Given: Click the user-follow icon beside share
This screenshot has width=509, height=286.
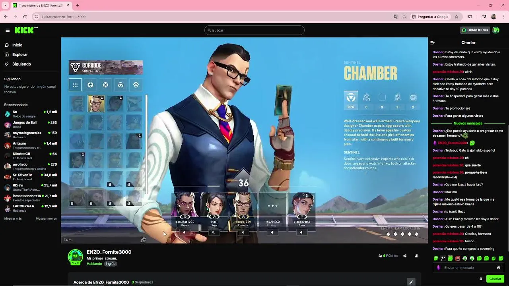Looking at the screenshot, I should 416,256.
